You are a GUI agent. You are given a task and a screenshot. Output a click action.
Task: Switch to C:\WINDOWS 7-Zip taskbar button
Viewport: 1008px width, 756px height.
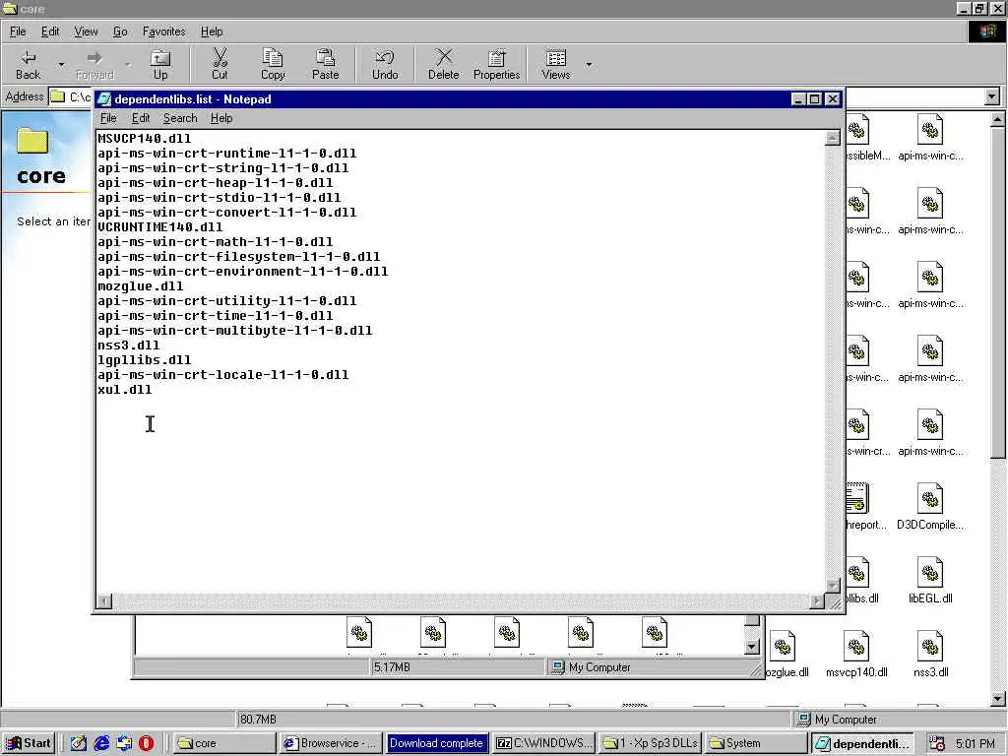(x=543, y=743)
